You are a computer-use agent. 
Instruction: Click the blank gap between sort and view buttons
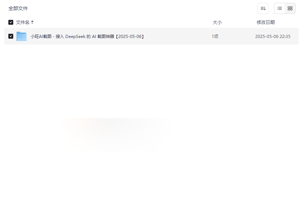click(x=271, y=8)
